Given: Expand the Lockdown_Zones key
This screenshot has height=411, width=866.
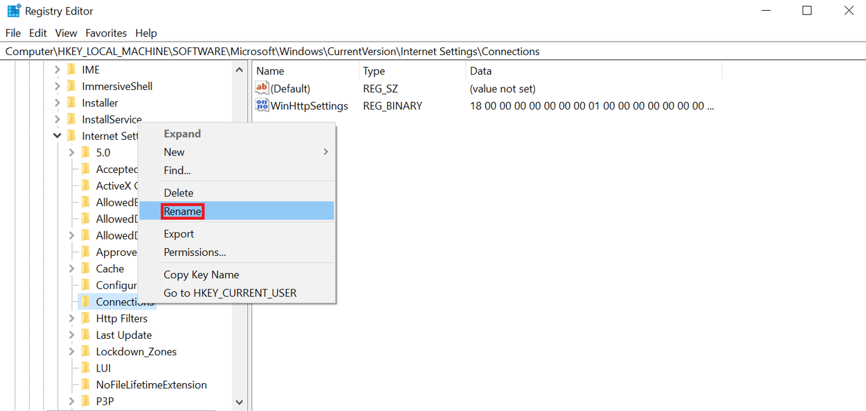Looking at the screenshot, I should coord(72,351).
